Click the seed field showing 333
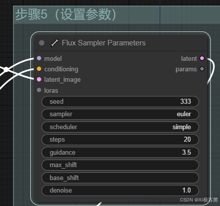 tap(120, 101)
